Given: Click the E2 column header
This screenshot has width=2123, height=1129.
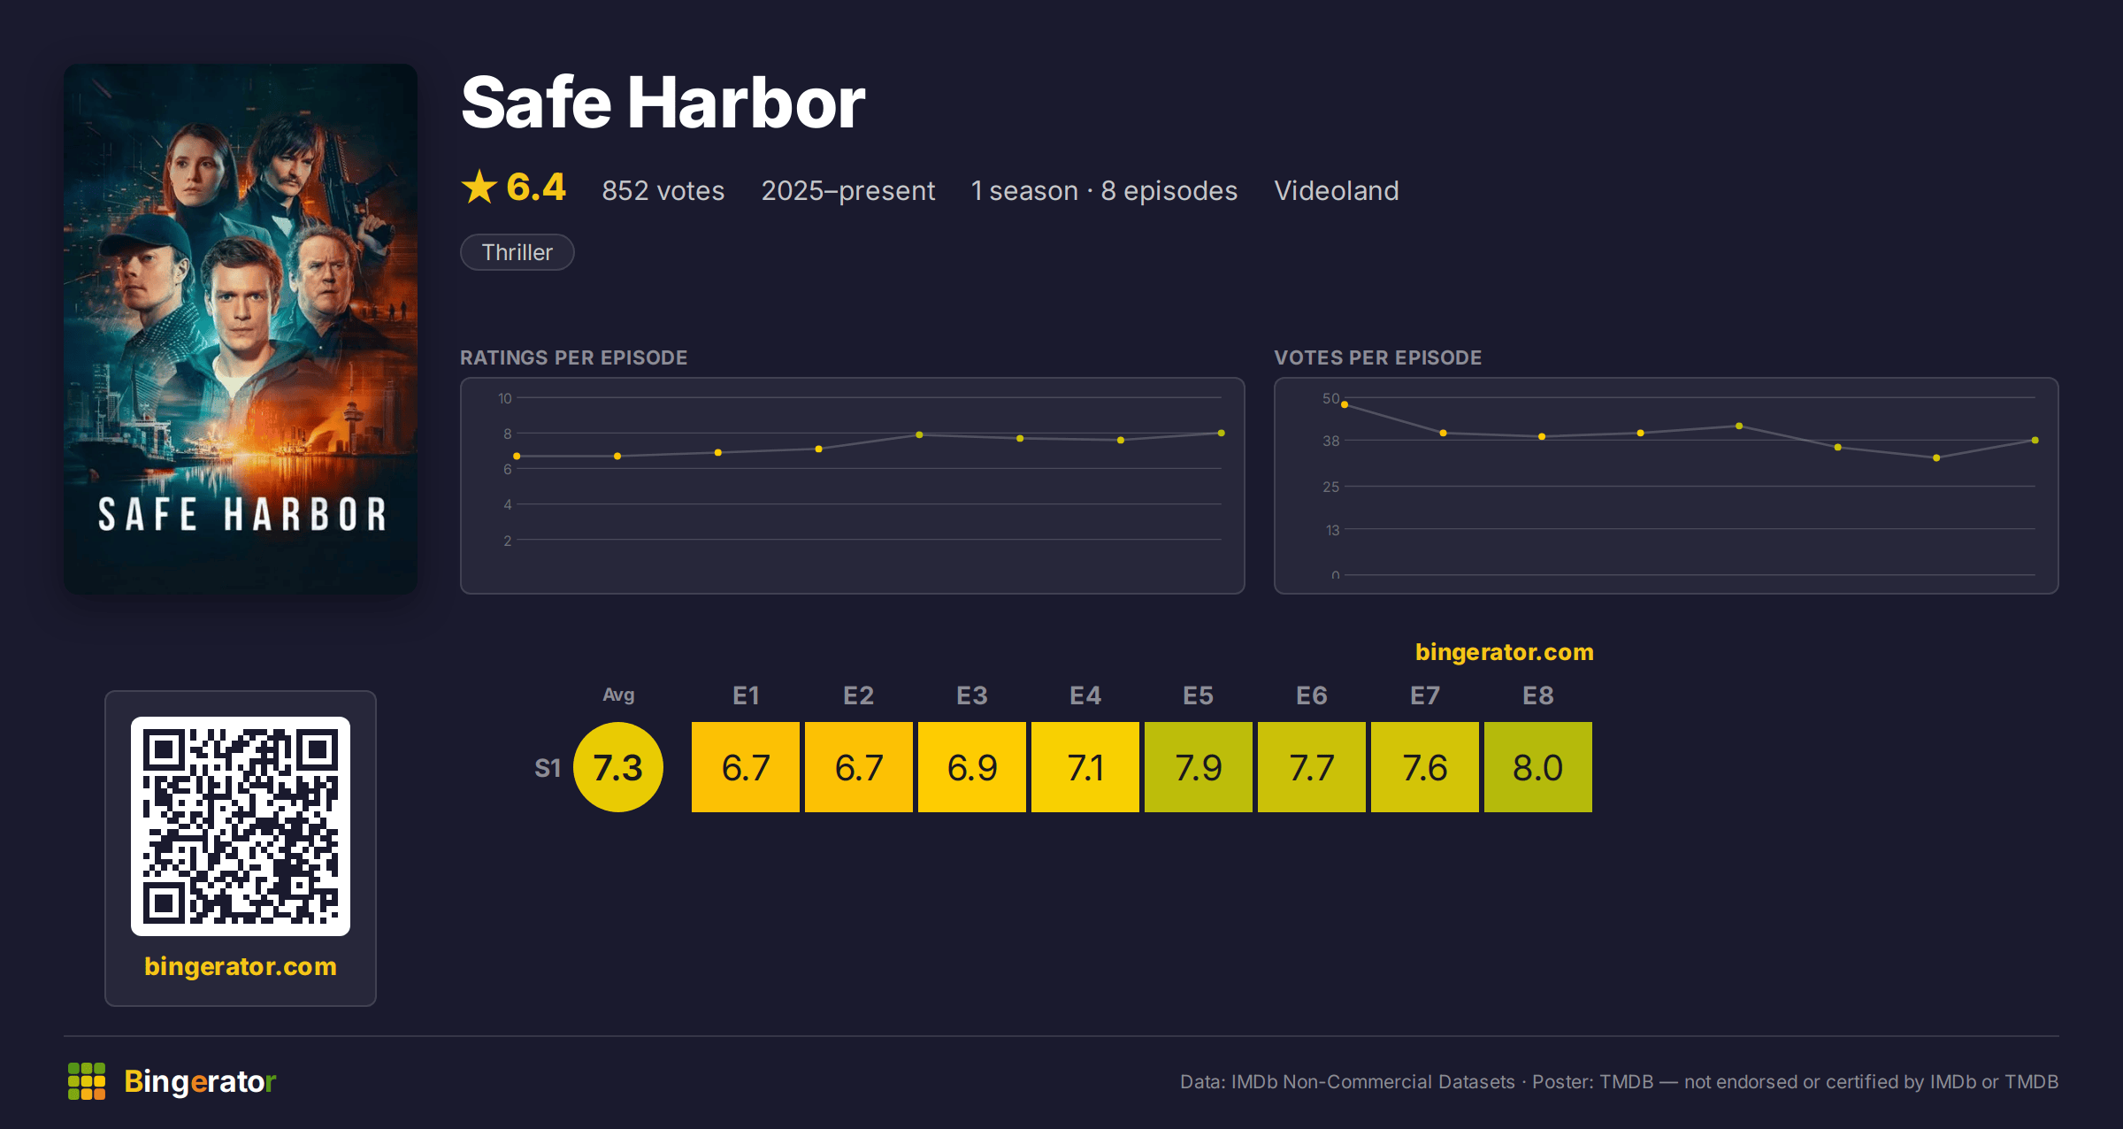Looking at the screenshot, I should [859, 695].
